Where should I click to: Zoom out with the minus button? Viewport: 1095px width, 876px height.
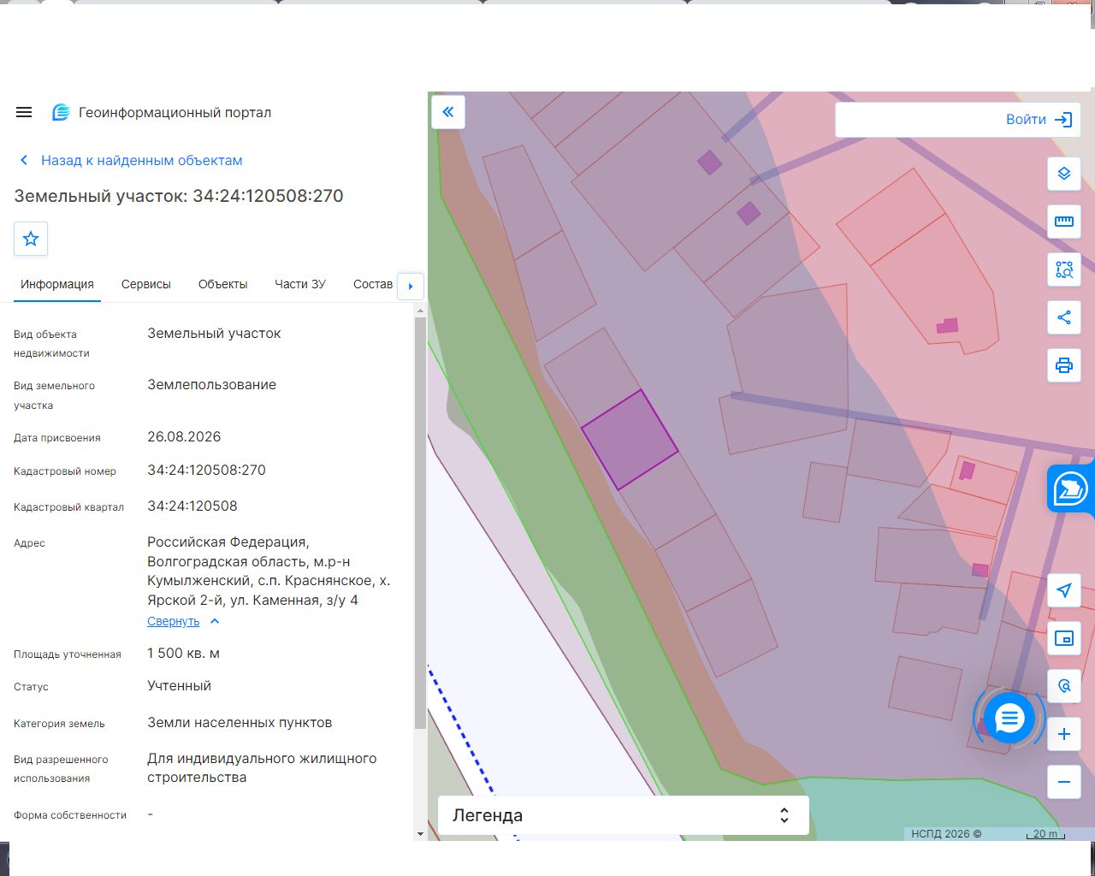pos(1064,782)
